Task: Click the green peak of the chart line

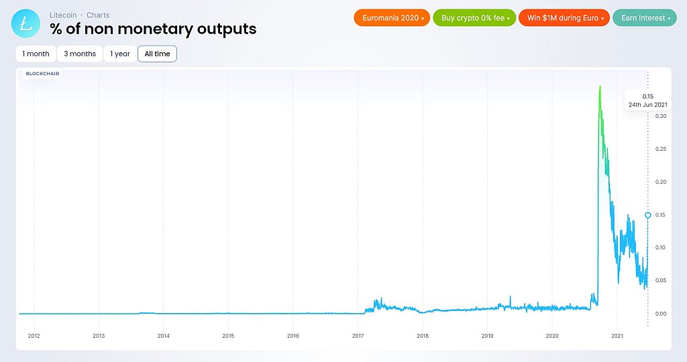Action: click(599, 87)
